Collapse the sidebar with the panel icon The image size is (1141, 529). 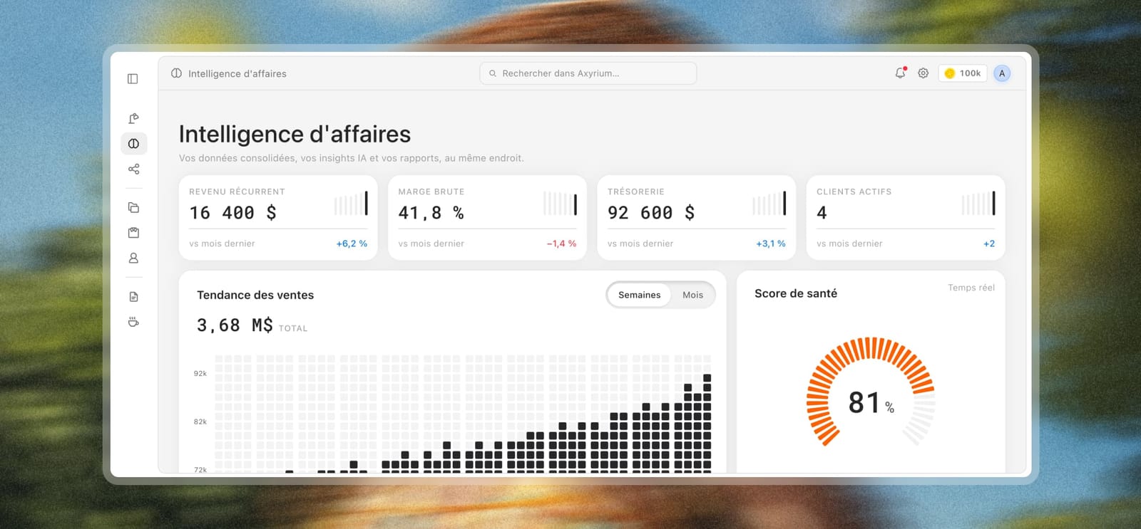click(133, 79)
